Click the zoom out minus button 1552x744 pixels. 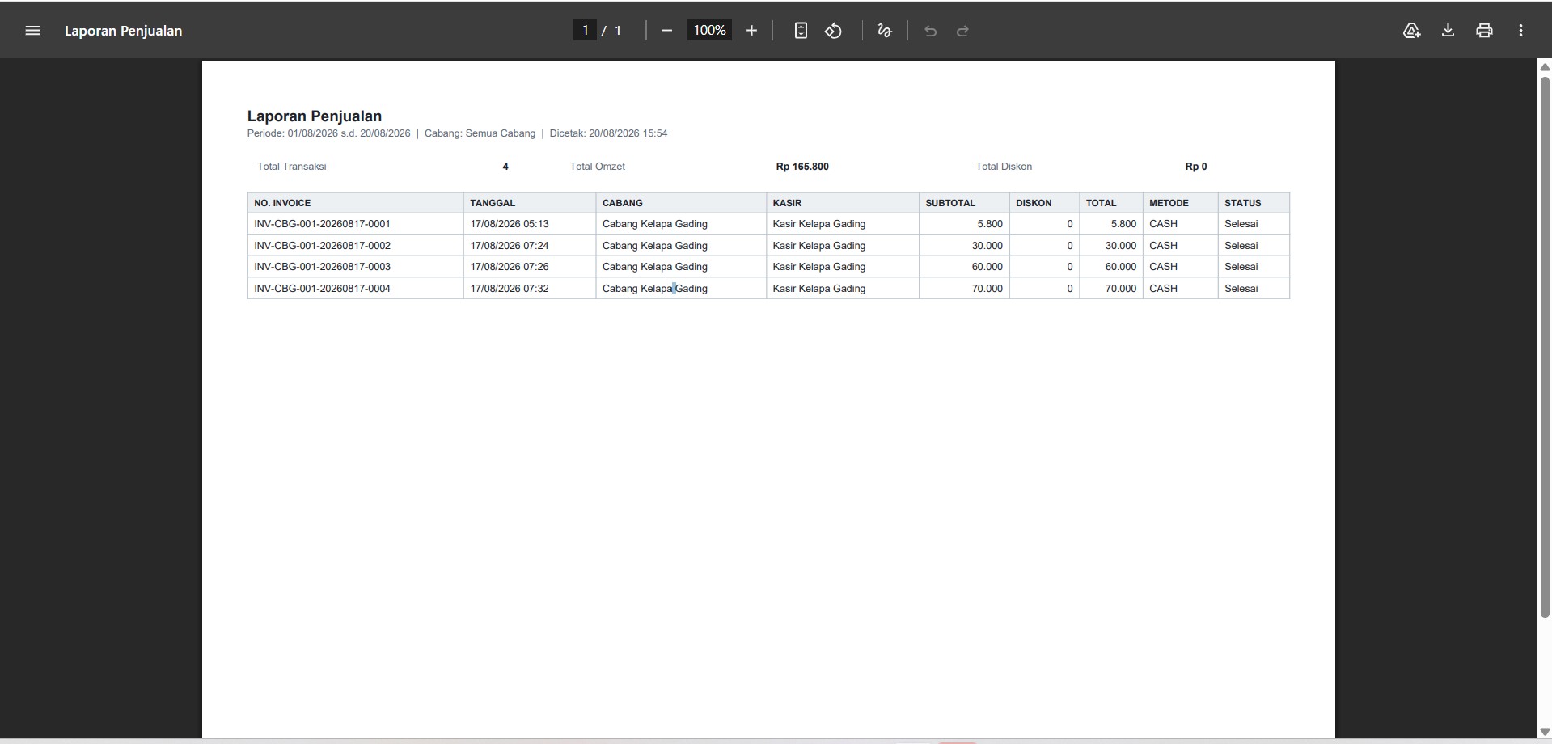pyautogui.click(x=666, y=31)
